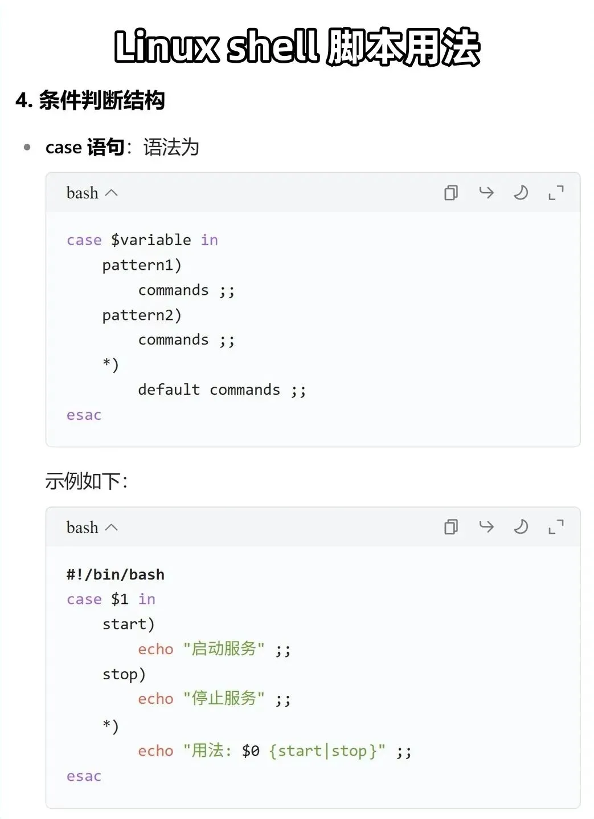Click the heading 4. 条件判断结构

click(90, 100)
